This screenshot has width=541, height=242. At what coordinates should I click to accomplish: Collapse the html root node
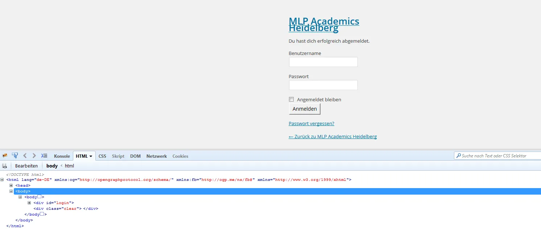[x=2, y=180]
